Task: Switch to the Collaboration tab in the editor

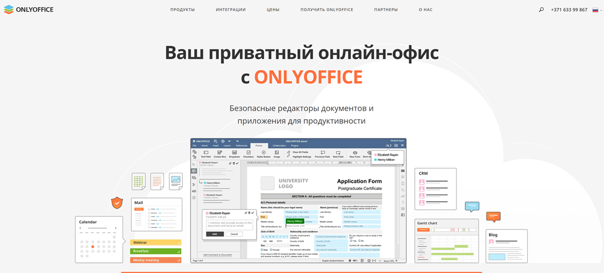Action: tap(279, 146)
